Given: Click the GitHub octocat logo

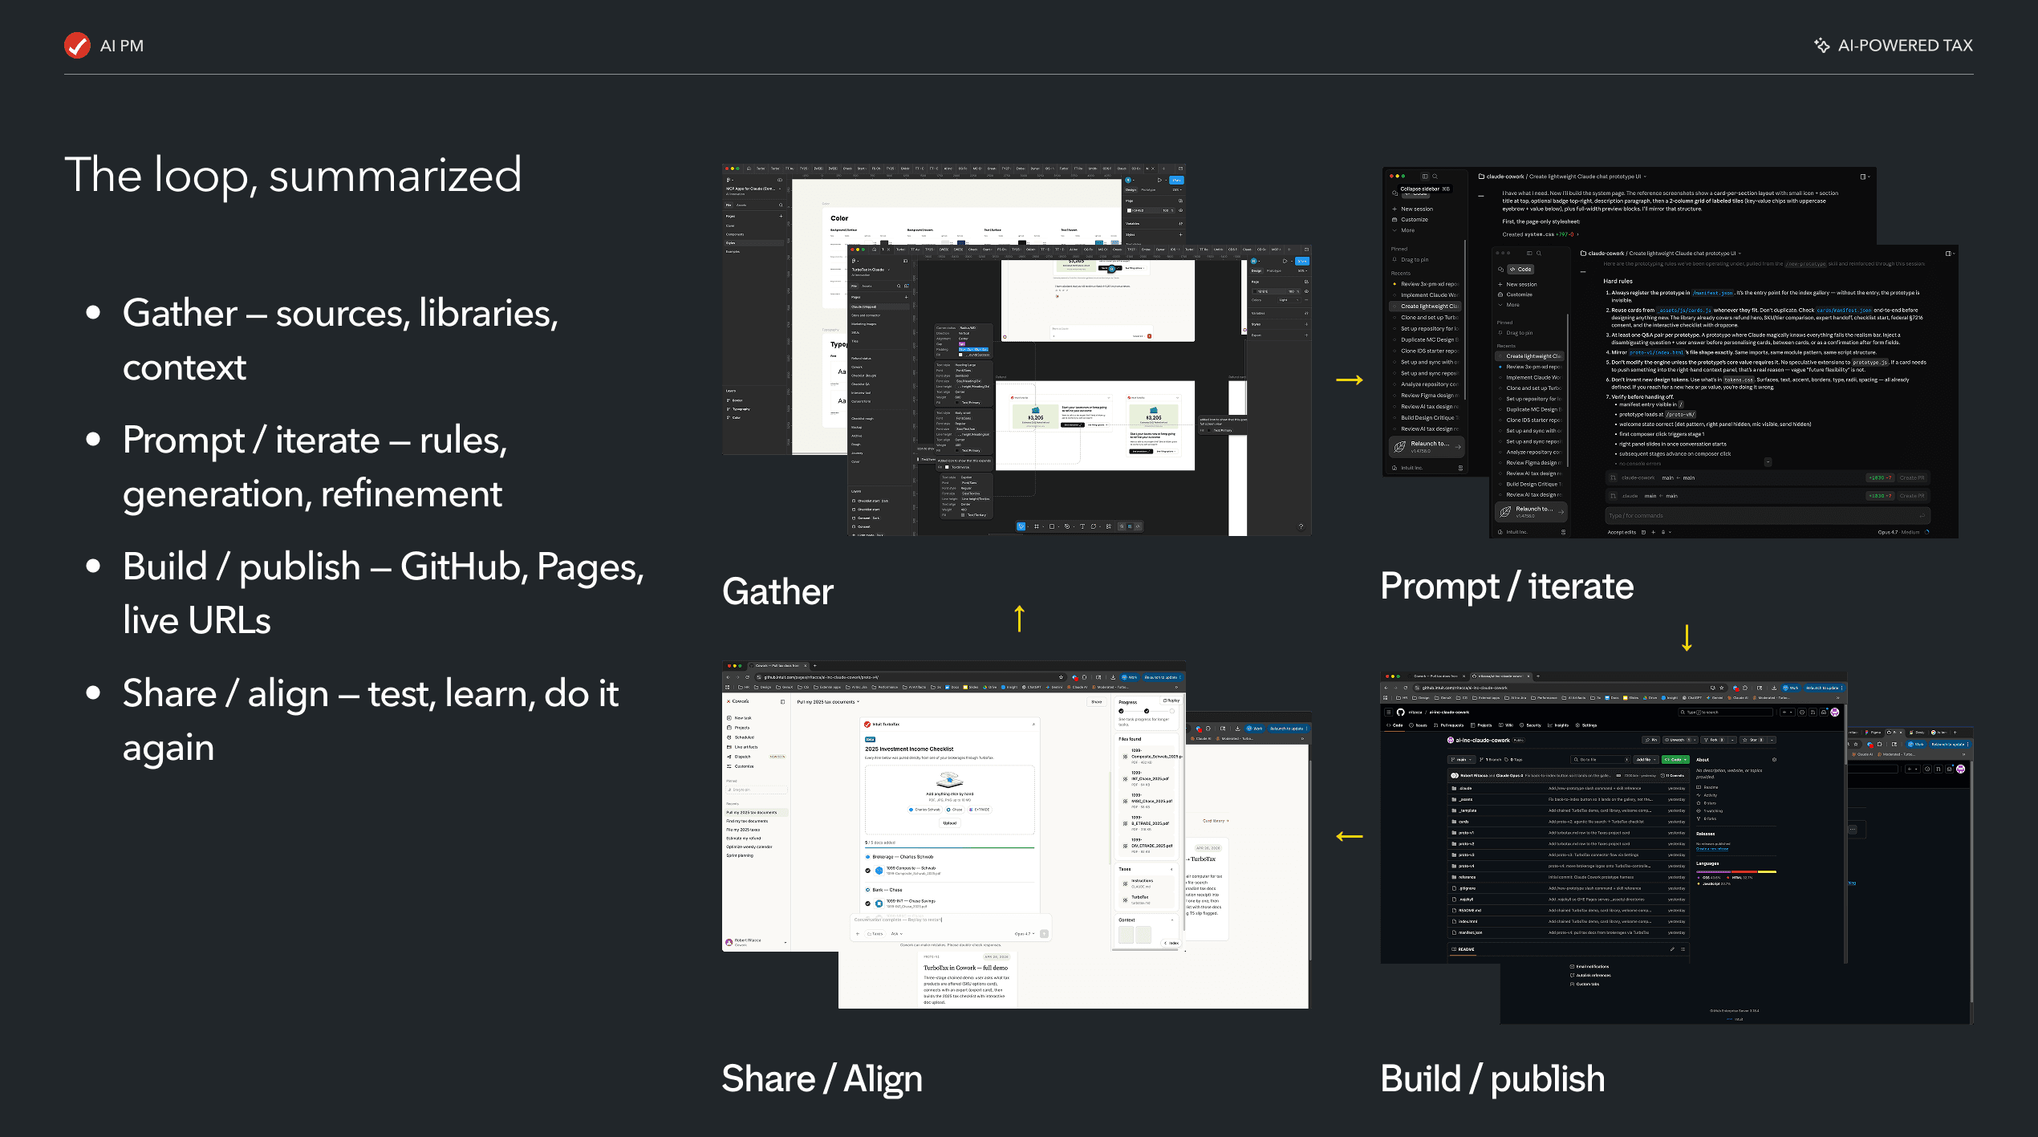Looking at the screenshot, I should (1400, 712).
